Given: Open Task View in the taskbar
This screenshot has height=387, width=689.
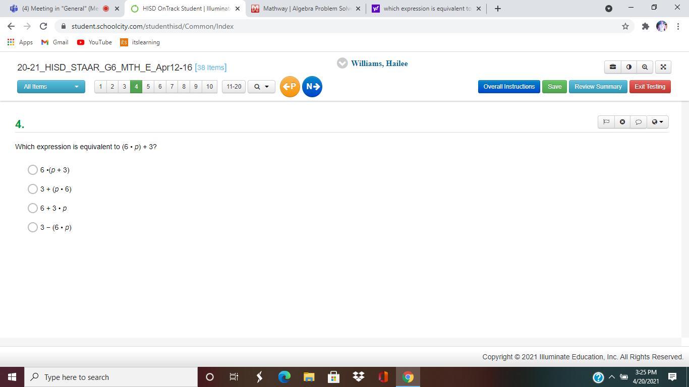Looking at the screenshot, I should click(x=234, y=377).
